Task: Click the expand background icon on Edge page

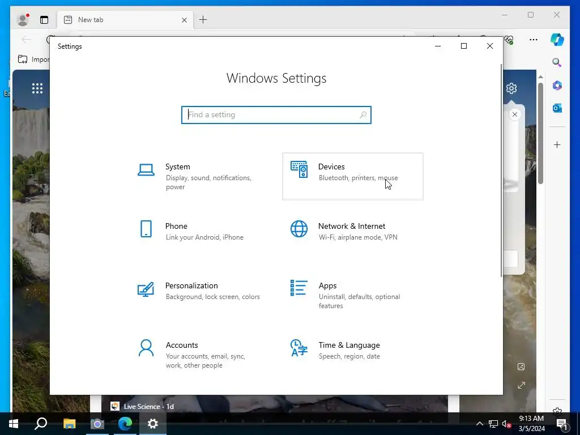Action: [521, 385]
